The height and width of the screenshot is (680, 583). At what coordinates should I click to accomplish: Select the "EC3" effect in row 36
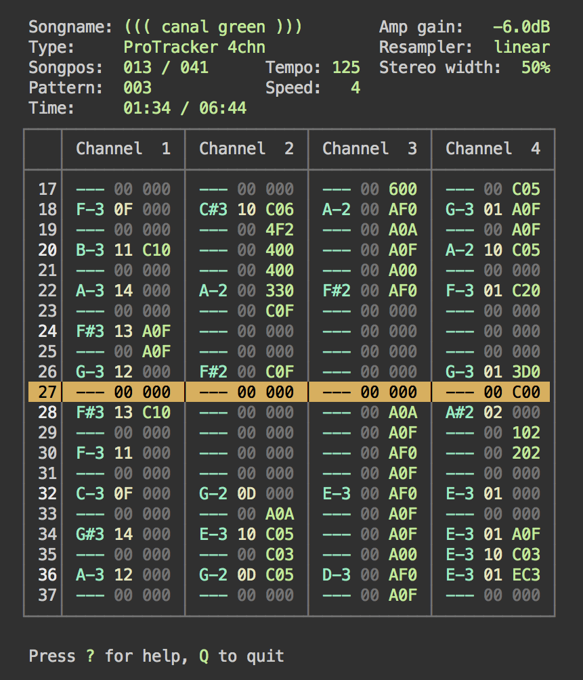point(526,575)
